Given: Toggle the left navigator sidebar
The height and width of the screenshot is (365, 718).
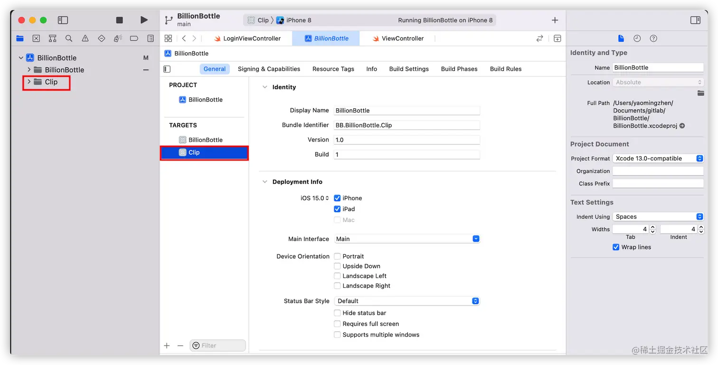Looking at the screenshot, I should point(63,20).
